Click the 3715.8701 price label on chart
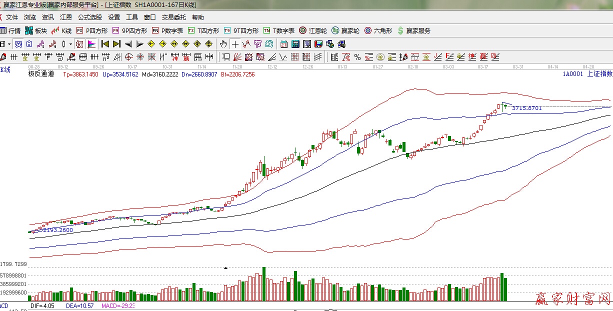Screen dimensions: 613x311 click(x=526, y=108)
